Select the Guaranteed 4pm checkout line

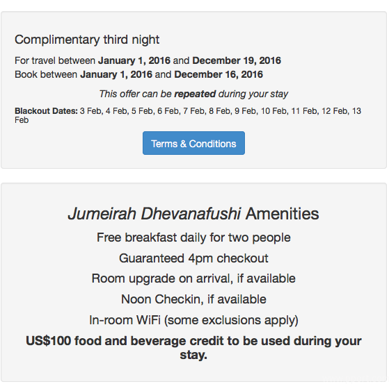click(193, 258)
